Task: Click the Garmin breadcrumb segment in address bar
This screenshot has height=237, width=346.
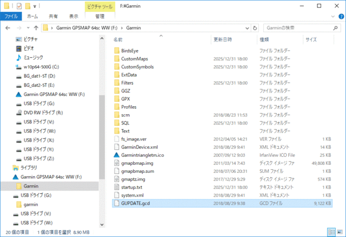Action: click(x=134, y=28)
